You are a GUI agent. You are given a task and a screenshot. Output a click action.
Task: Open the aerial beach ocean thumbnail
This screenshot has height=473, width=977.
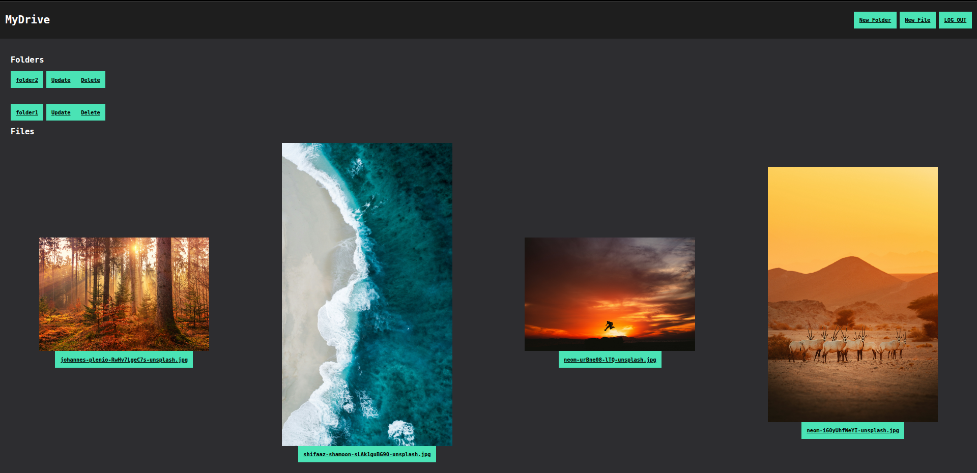pos(367,294)
